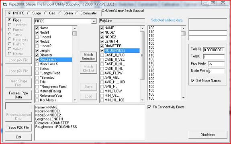Click the Match Selection button
Viewport: 231px width, 144px height.
point(88,57)
